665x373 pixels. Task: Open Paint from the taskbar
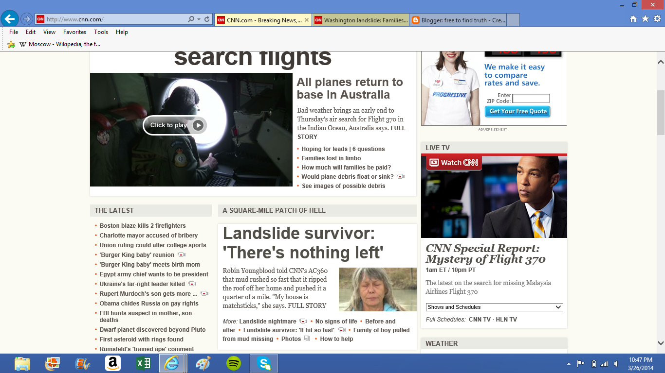tap(203, 363)
